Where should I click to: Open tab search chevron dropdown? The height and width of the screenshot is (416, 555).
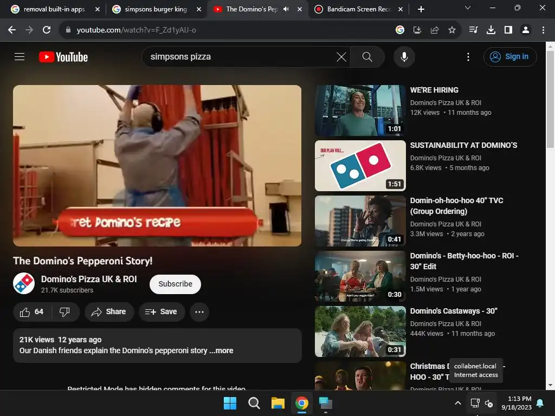(468, 8)
